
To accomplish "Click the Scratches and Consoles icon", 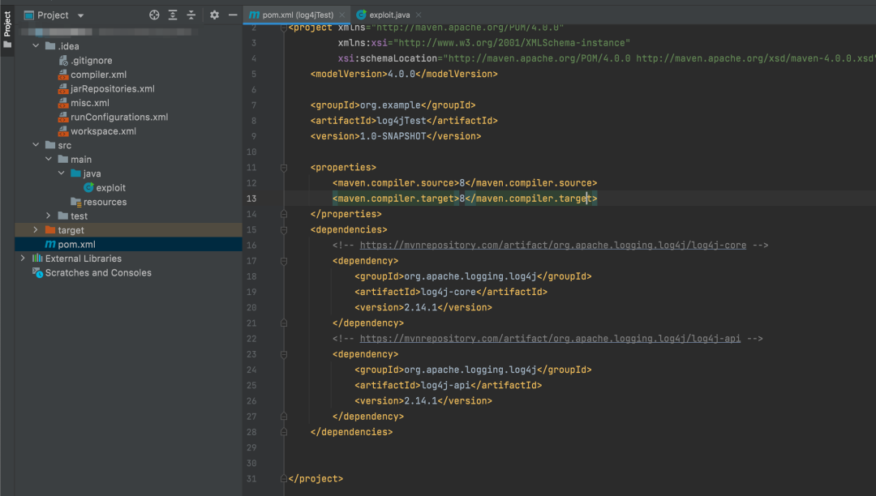I will tap(37, 273).
